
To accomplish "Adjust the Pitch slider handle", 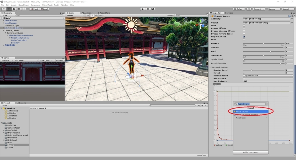I will (x=271, y=51).
